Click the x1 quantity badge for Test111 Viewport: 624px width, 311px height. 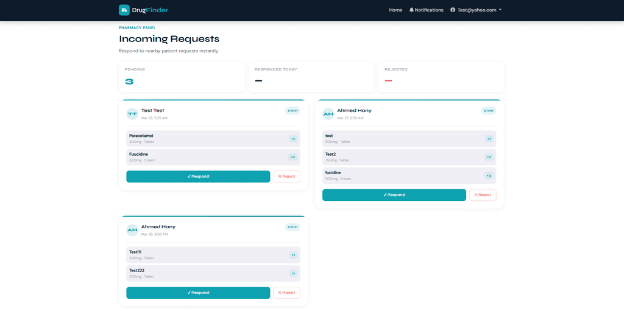293,255
